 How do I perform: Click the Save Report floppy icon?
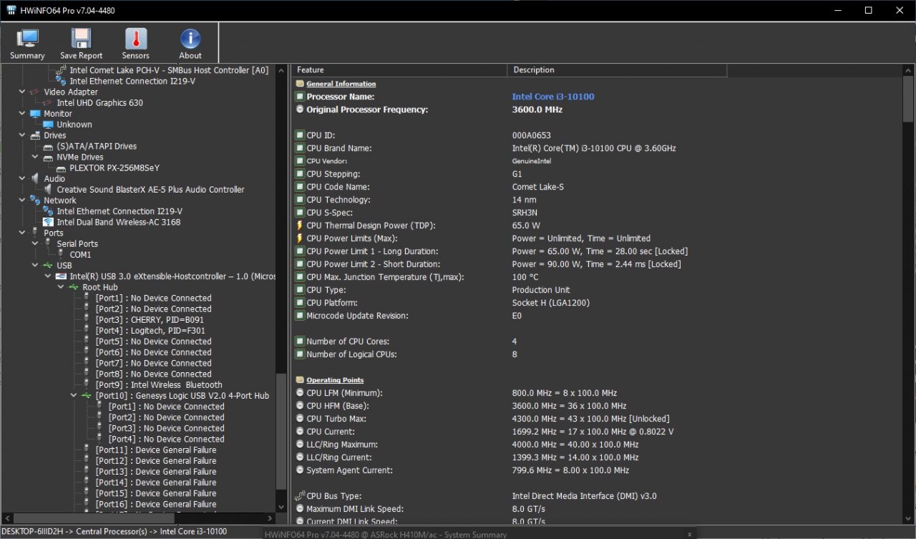81,39
